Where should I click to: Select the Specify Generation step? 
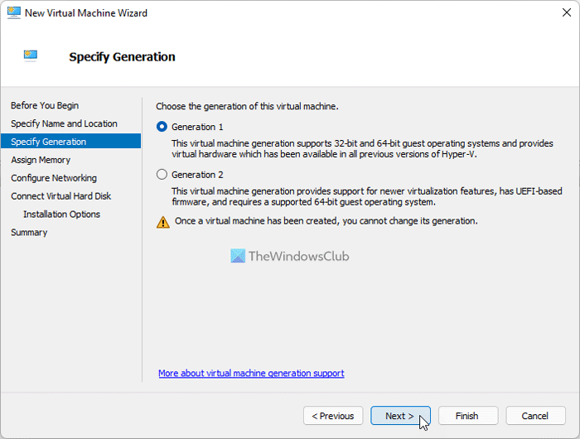click(x=48, y=142)
